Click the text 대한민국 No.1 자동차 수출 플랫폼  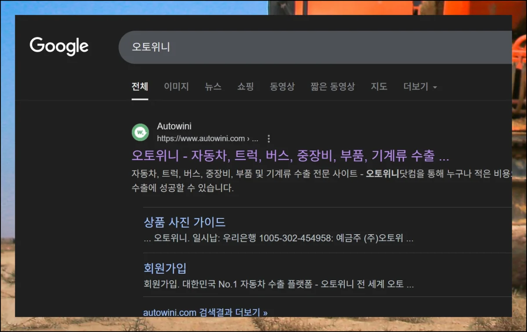[247, 284]
